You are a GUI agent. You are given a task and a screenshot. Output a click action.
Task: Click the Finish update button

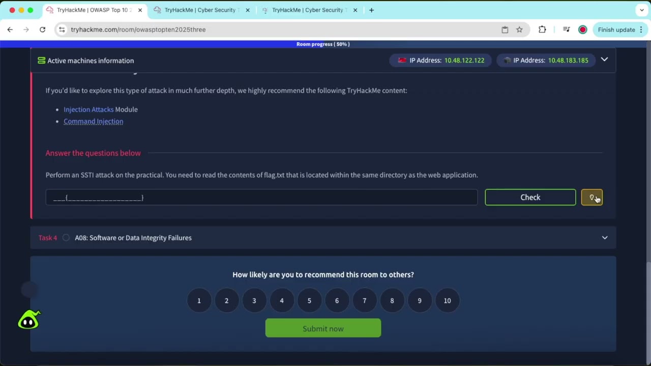[x=616, y=29]
